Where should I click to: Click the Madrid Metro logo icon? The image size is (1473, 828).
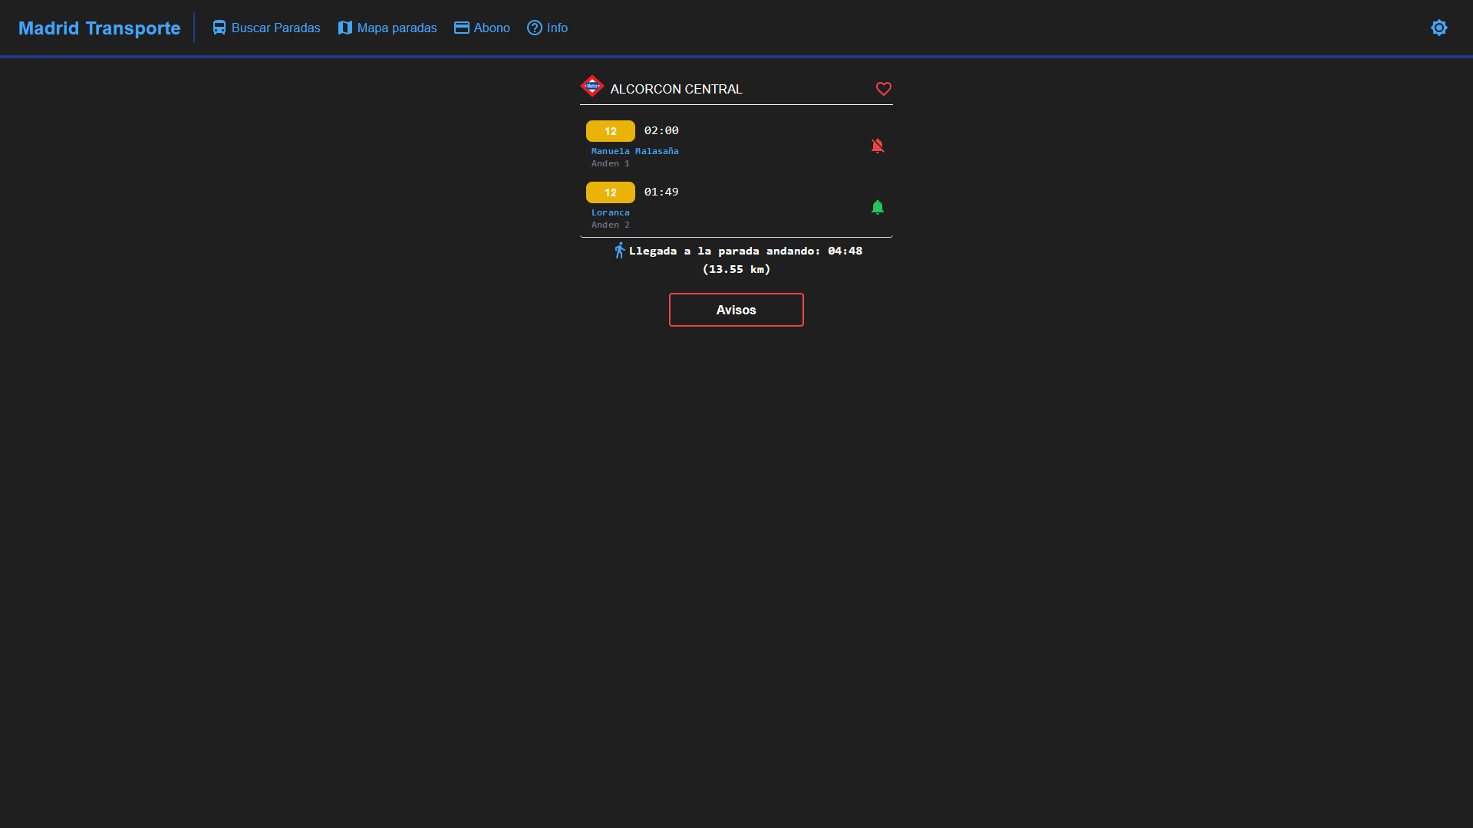coord(592,88)
